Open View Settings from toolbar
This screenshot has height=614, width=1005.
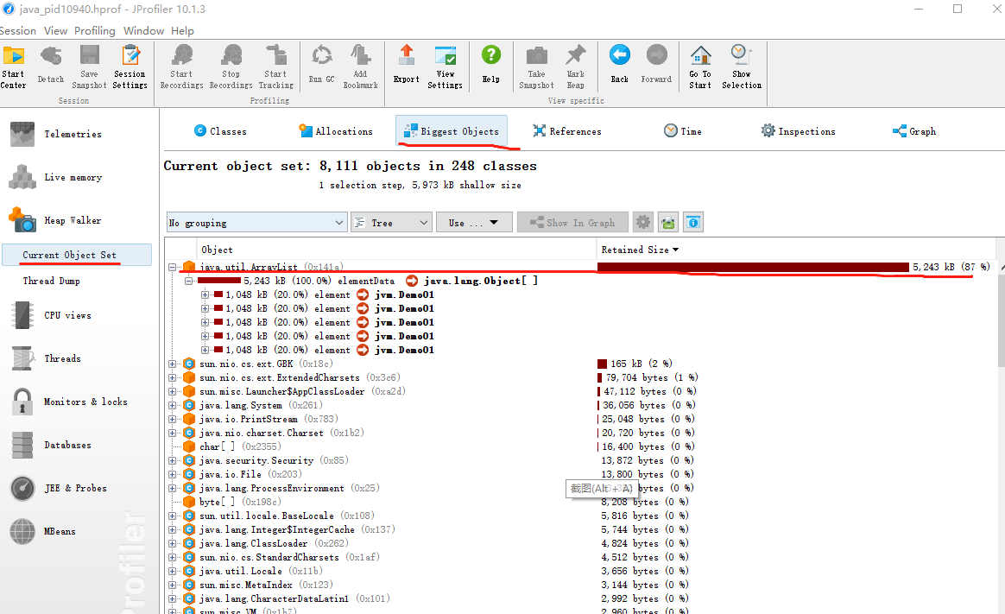445,66
